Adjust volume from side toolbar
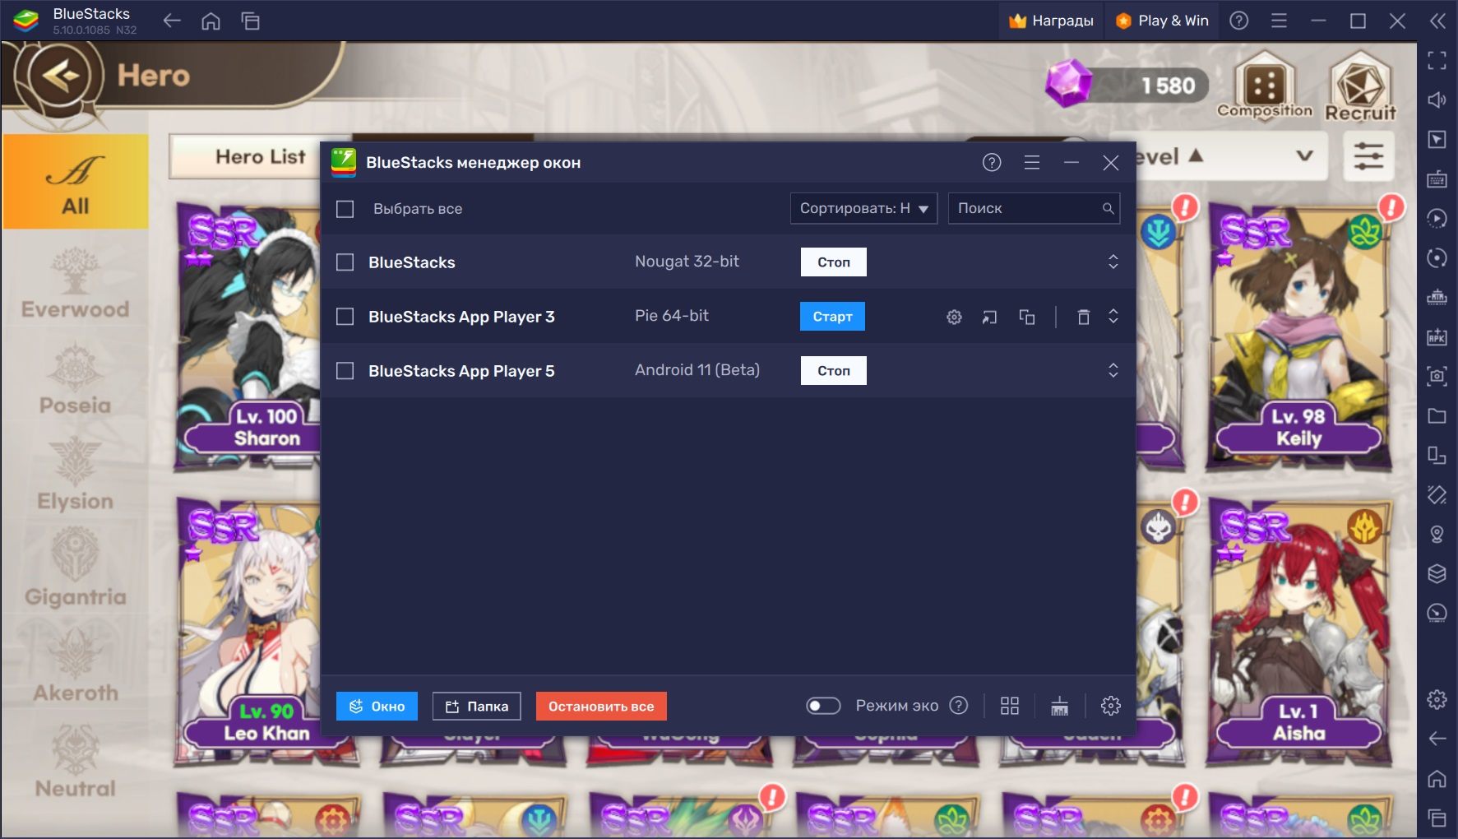This screenshot has width=1458, height=839. [x=1437, y=100]
